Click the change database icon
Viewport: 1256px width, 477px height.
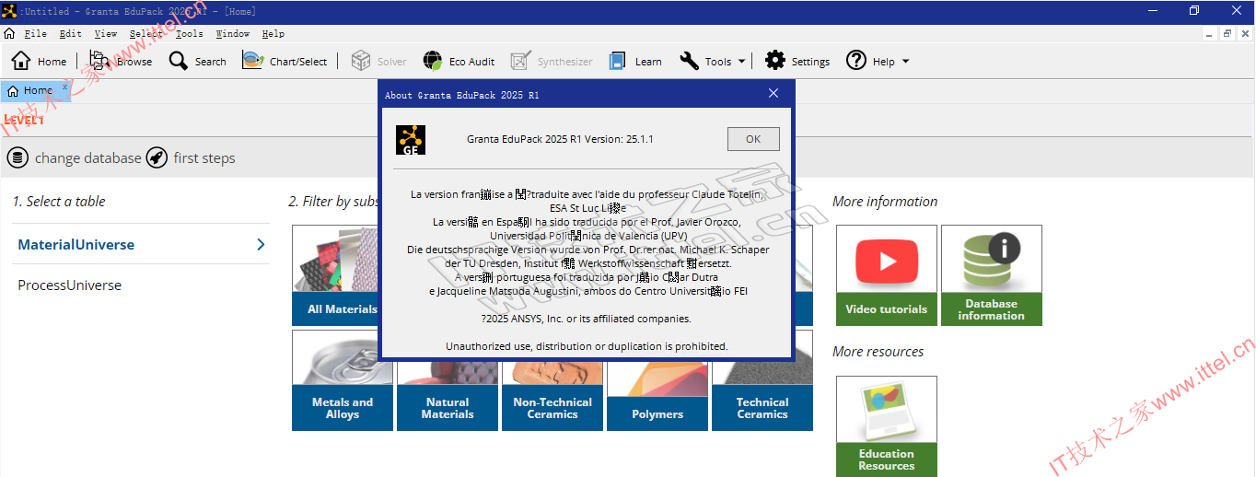coord(17,157)
